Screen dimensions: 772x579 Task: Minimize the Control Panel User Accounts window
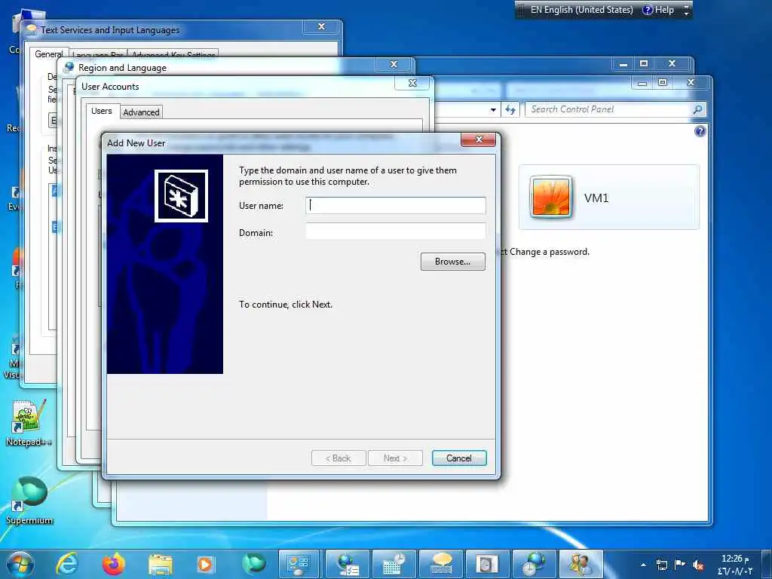(x=642, y=83)
